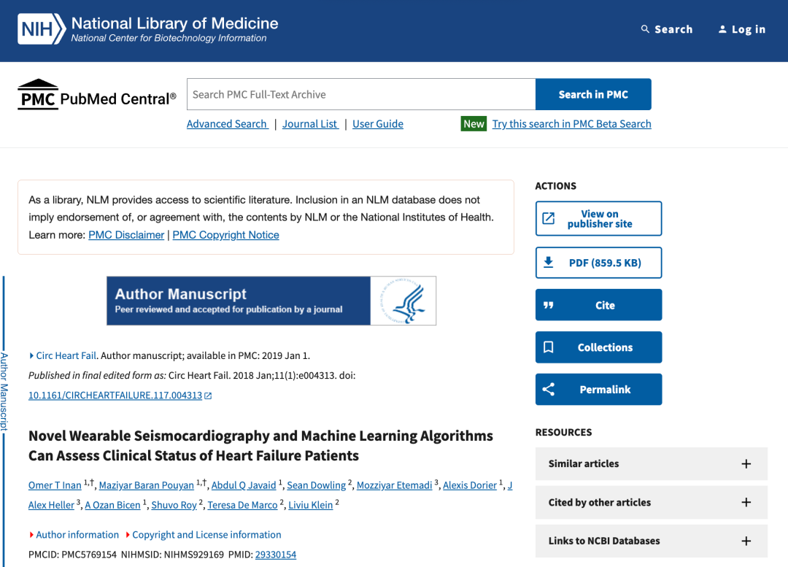Click the external link icon on View on publisher site
Viewport: 788px width, 567px height.
(x=548, y=218)
